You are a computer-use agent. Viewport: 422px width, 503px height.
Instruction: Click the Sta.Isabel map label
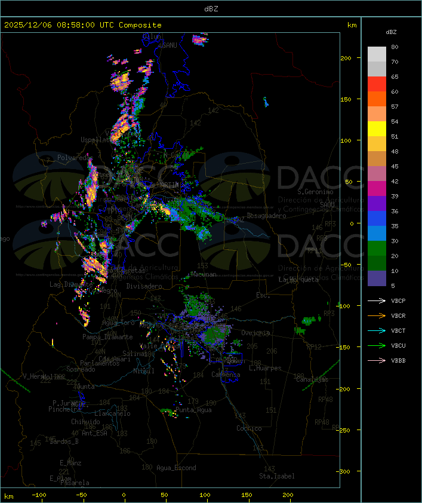[x=277, y=476]
